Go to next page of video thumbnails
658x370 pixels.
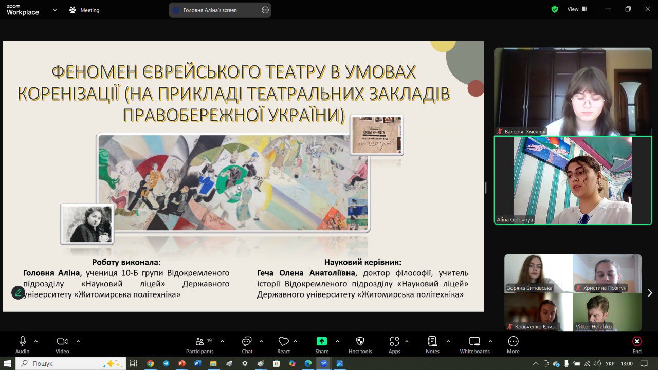650,292
